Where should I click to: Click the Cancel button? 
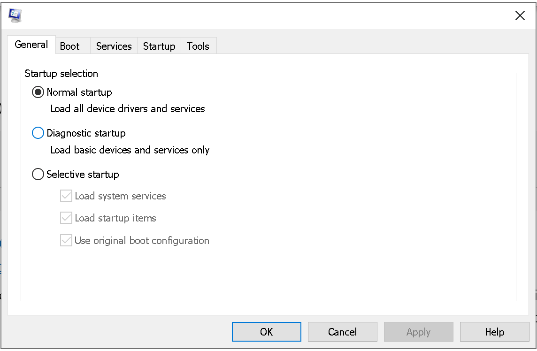342,332
